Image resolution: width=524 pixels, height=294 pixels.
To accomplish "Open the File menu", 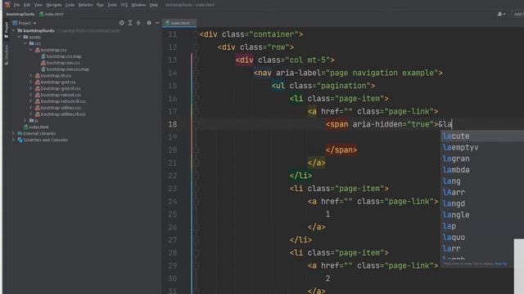I will [16, 5].
